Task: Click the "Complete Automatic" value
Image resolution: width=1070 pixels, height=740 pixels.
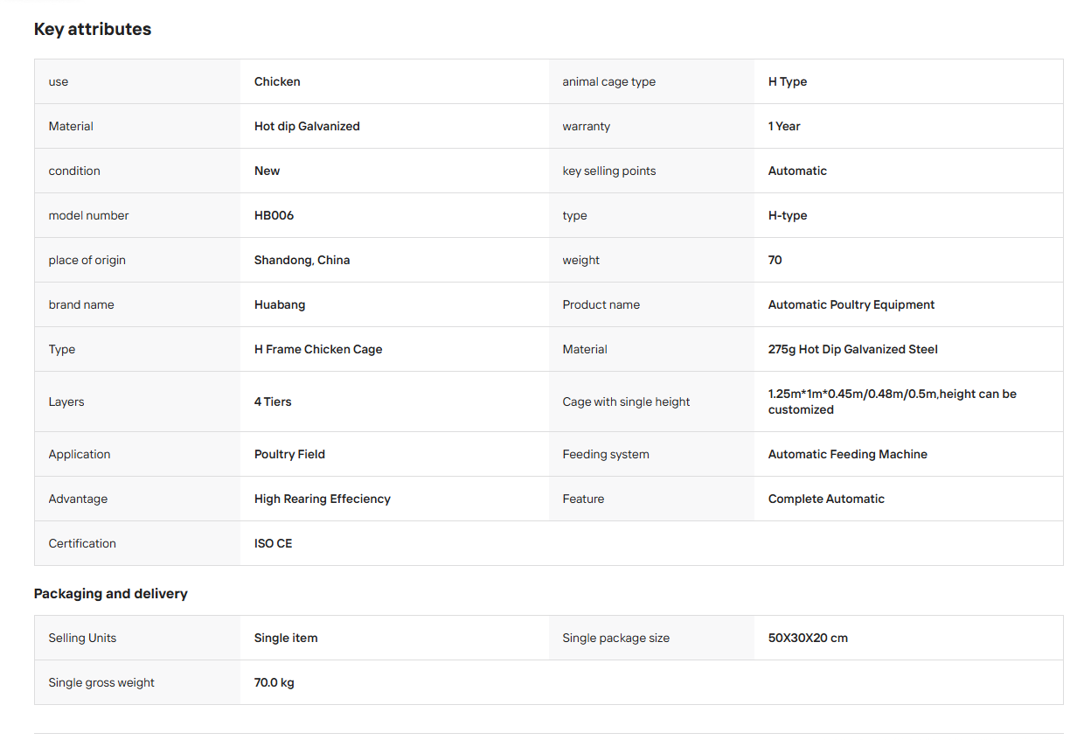Action: click(826, 499)
